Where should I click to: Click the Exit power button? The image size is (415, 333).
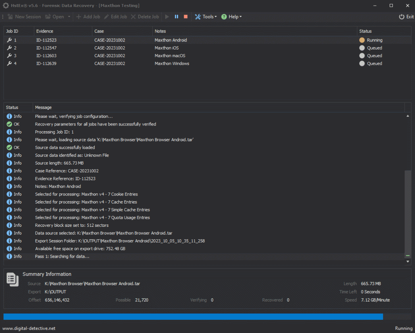[406, 16]
